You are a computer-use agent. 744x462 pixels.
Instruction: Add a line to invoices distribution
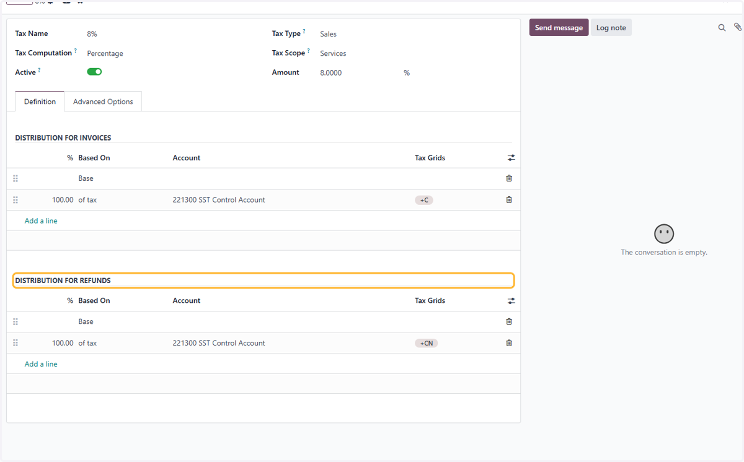pyautogui.click(x=41, y=220)
